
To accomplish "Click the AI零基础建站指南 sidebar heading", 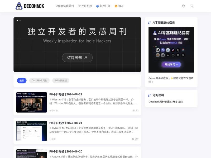I will 164,23.
